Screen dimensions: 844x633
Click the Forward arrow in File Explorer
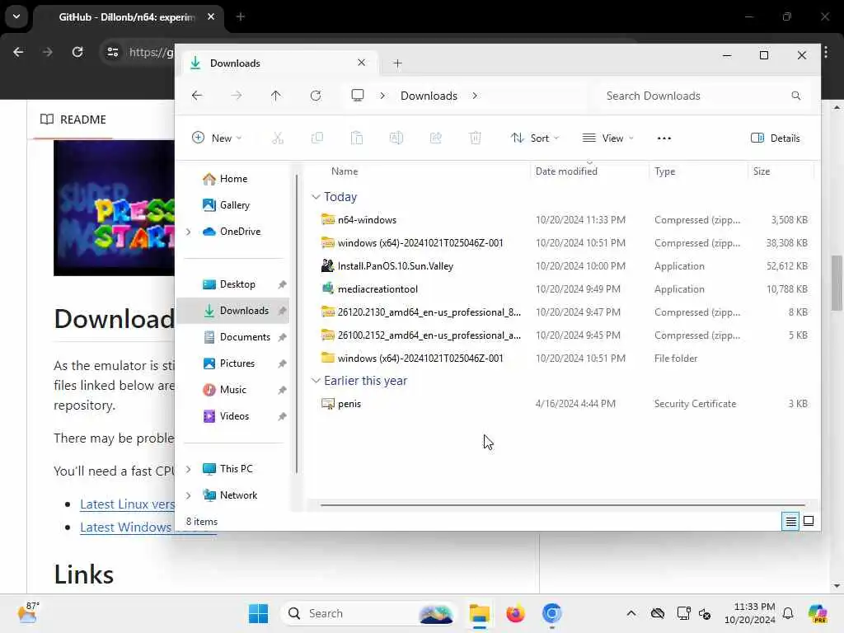pos(237,96)
